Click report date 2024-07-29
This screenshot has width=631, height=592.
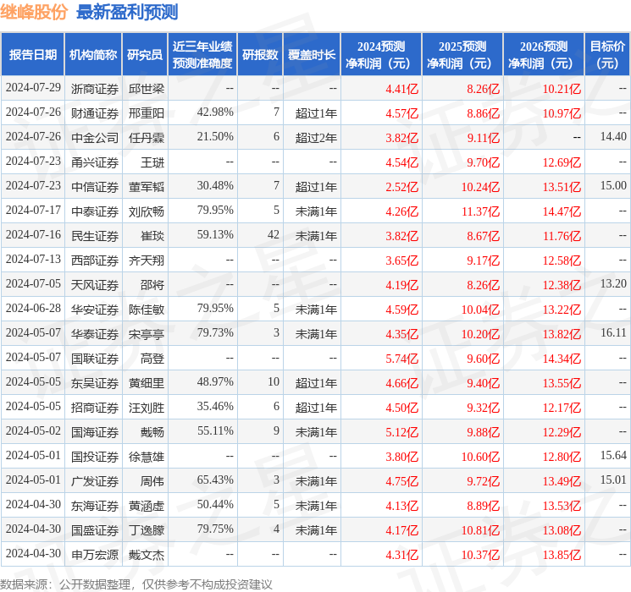point(33,88)
